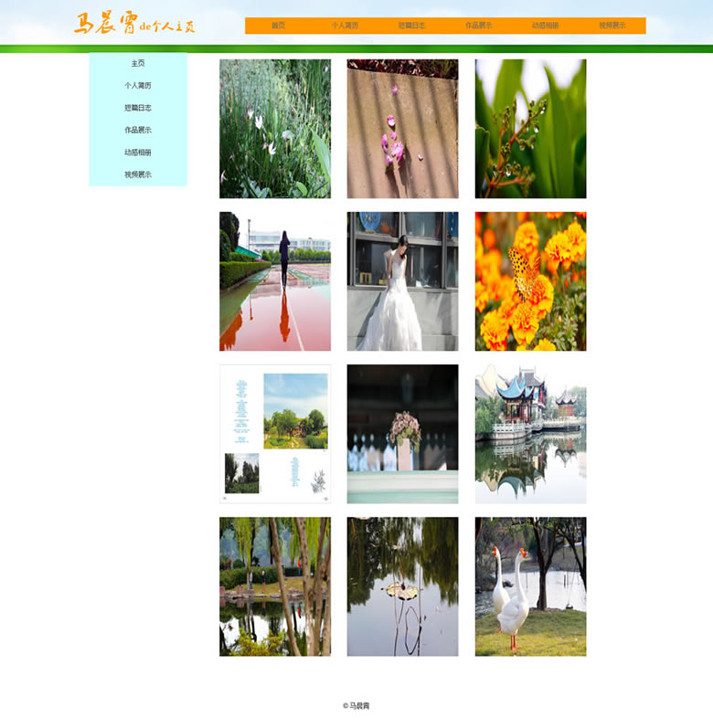Open the white flowers in grass photo

(275, 129)
